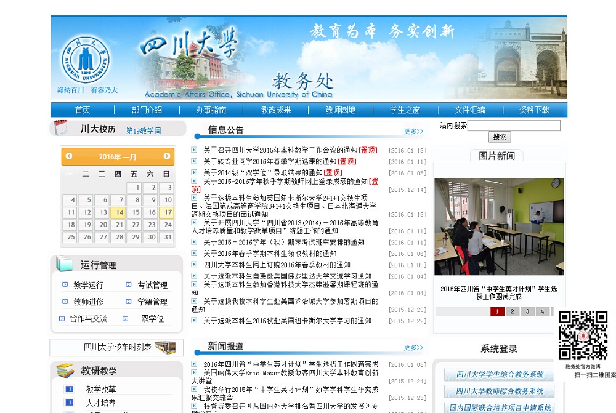Switch to photo news slide 4
Image resolution: width=616 pixels, height=413 pixels.
click(542, 311)
